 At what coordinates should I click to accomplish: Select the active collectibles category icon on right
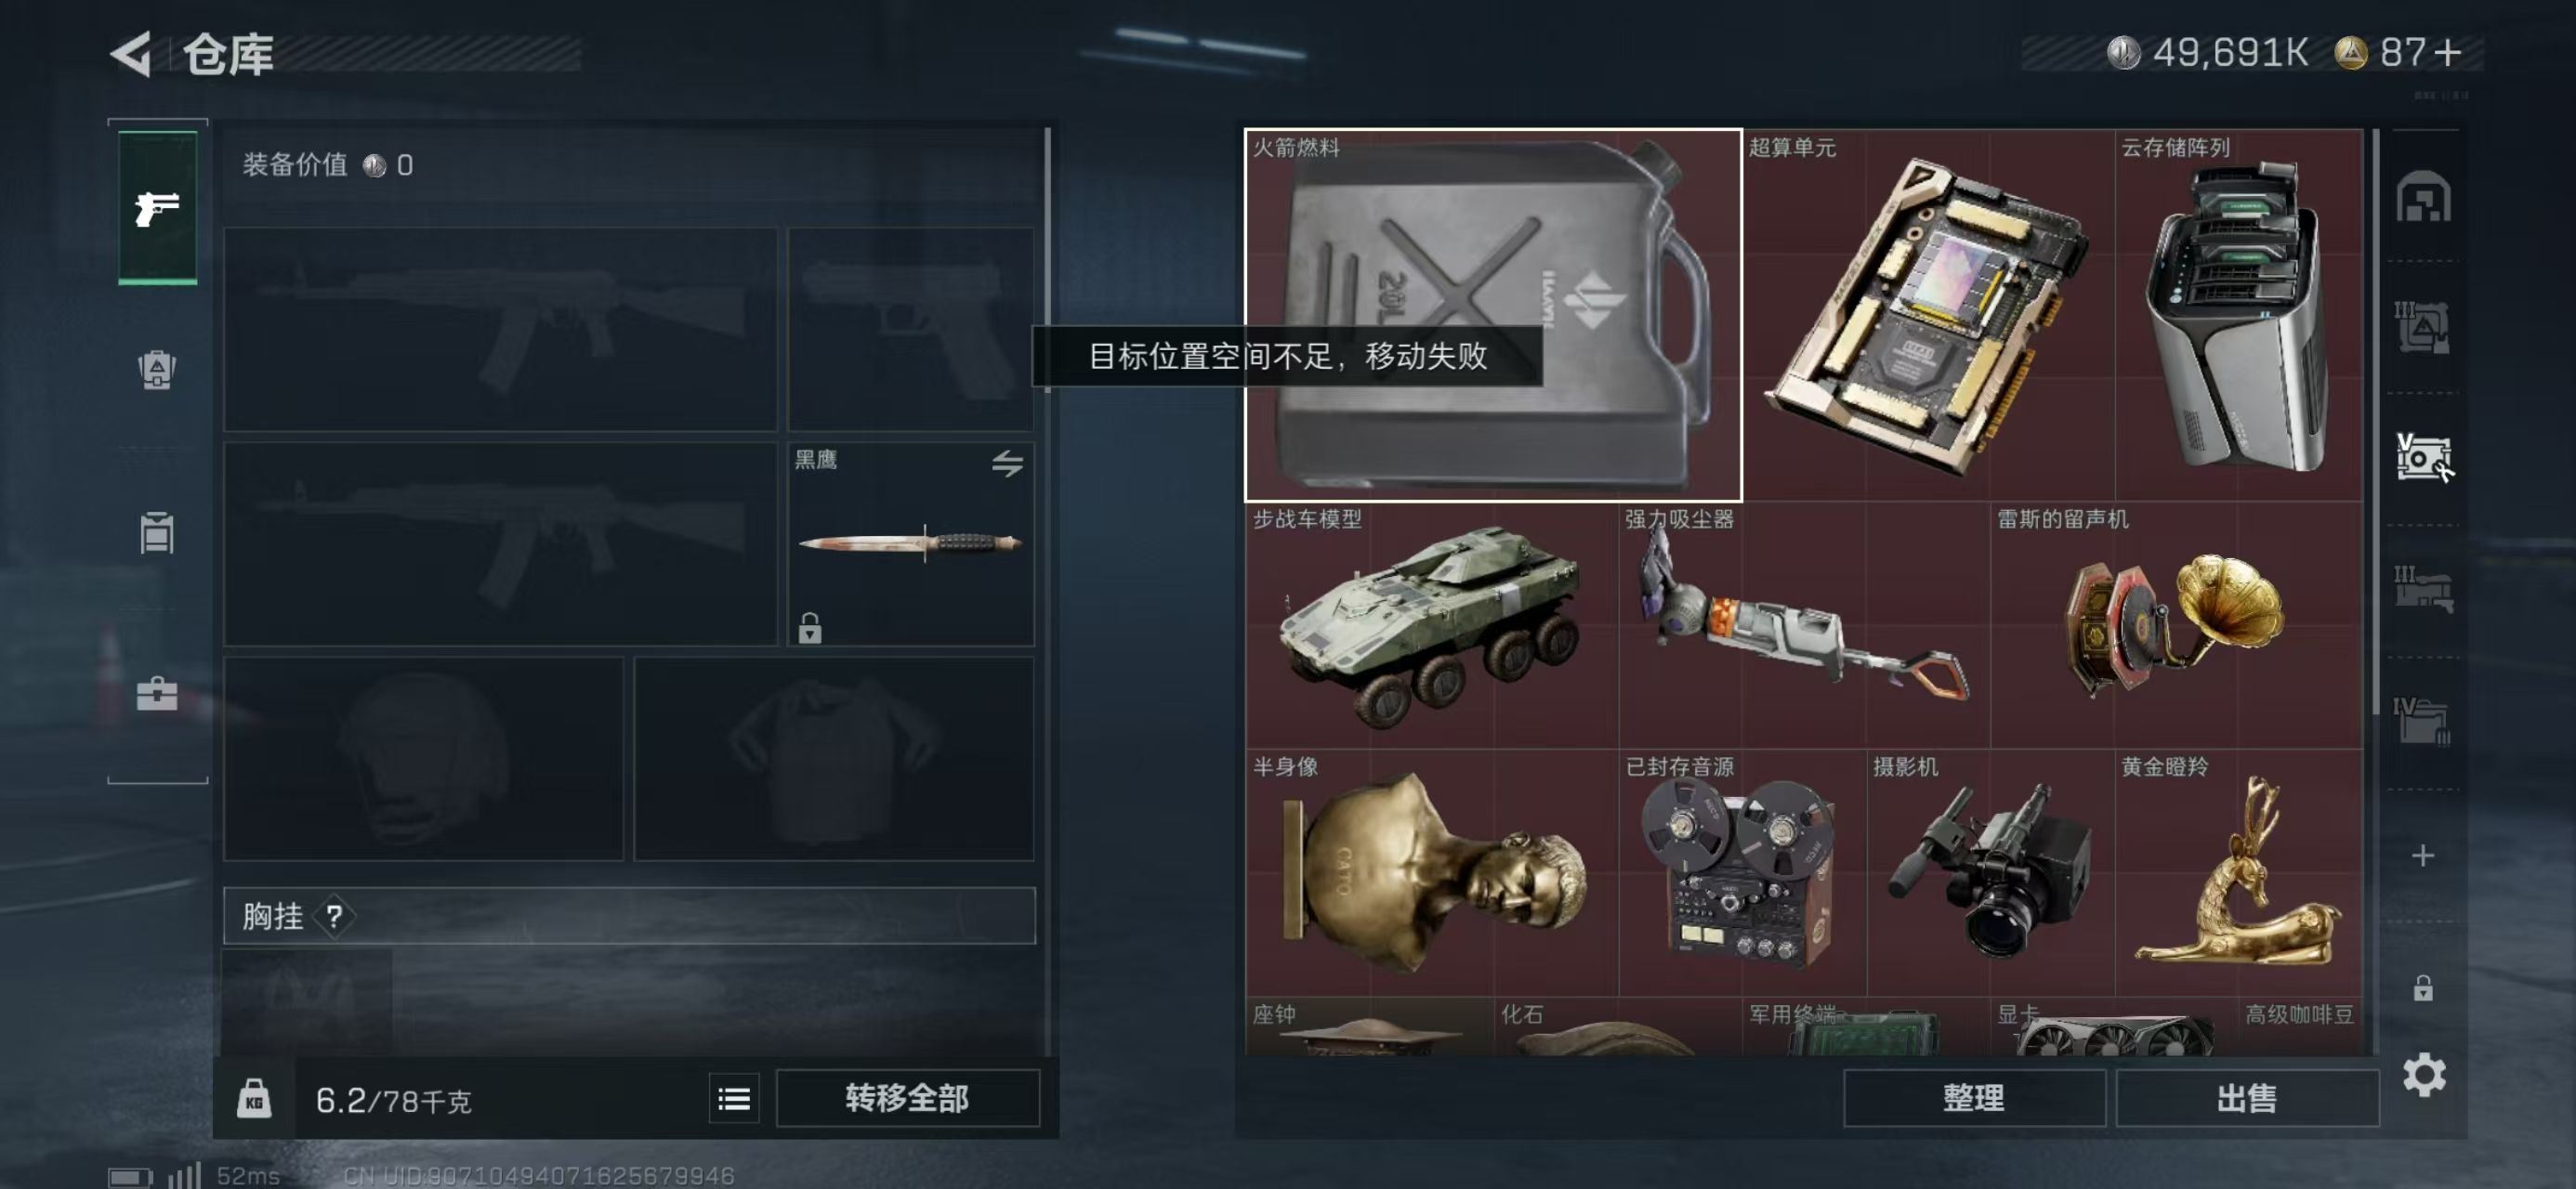coord(2424,458)
